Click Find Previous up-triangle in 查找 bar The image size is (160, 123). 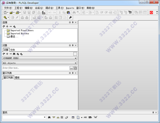[58, 117]
